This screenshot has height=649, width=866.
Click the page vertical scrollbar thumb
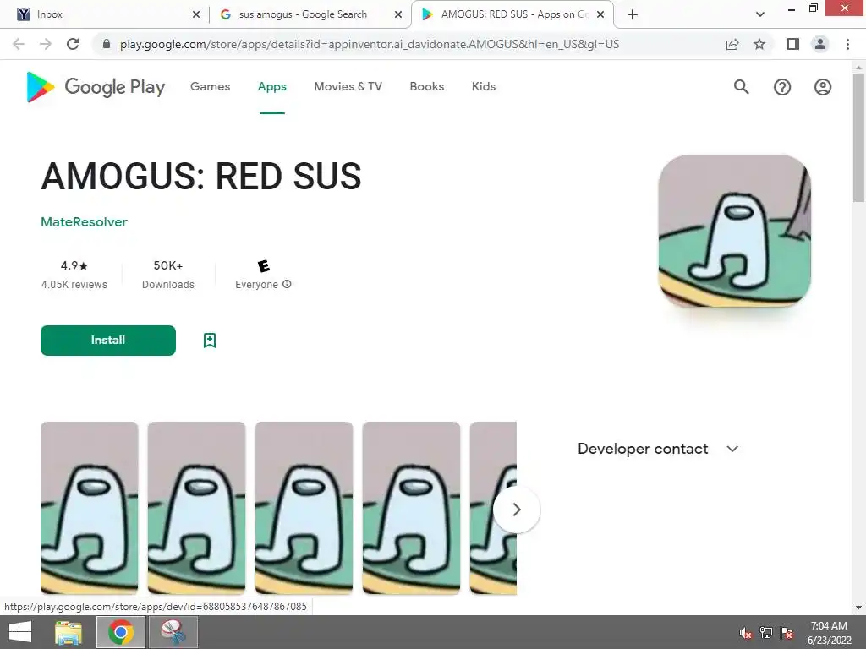click(x=858, y=138)
